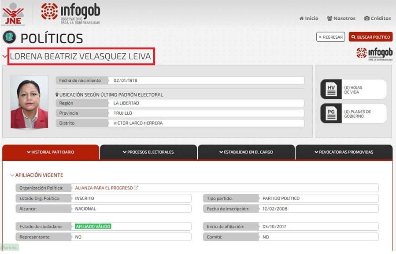
Task: Collapse the Afiliación Vigente section
Action: click(12, 175)
